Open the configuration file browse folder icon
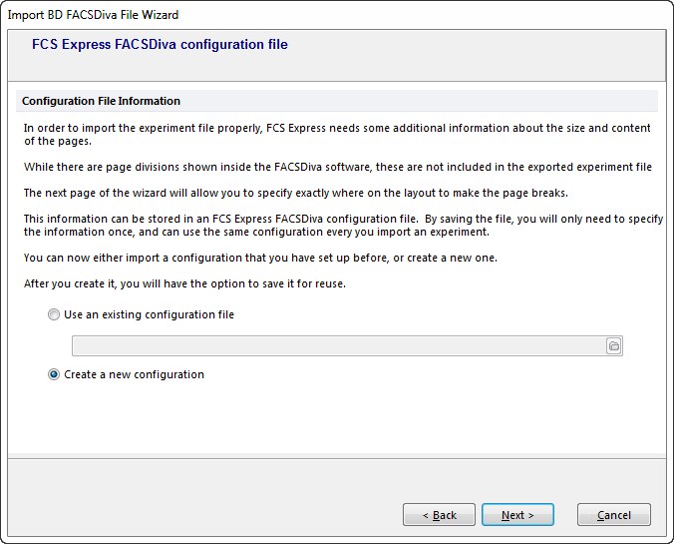The width and height of the screenshot is (674, 544). click(613, 345)
